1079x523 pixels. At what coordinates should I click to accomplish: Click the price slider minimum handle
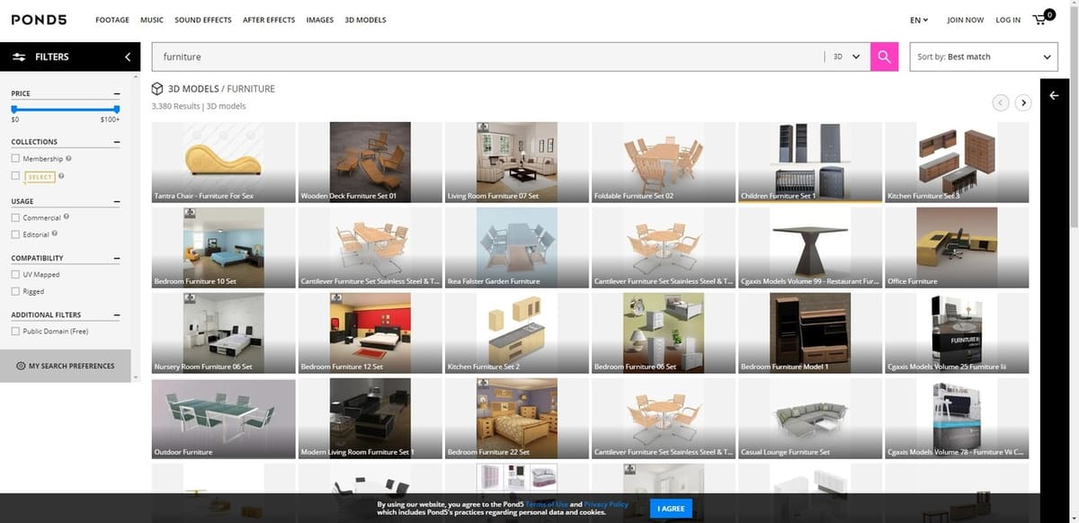14,109
